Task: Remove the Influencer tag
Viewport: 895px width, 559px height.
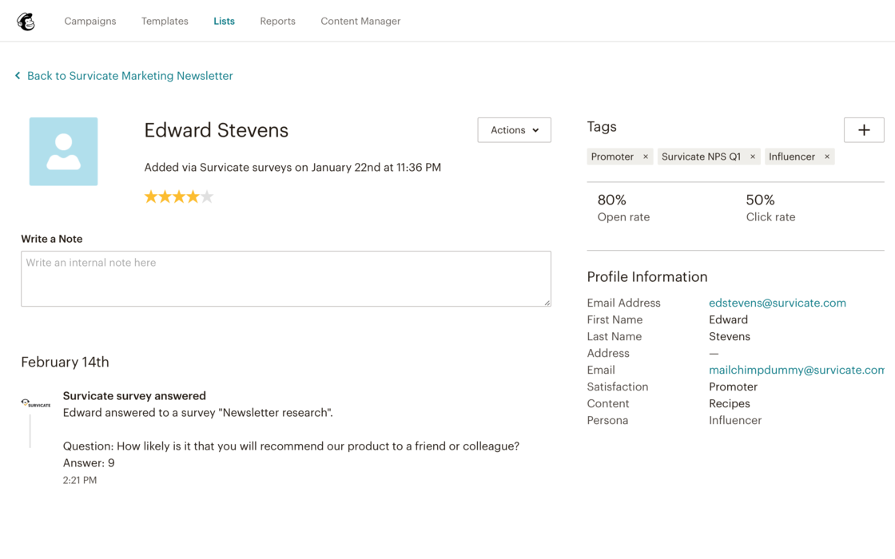Action: pyautogui.click(x=827, y=157)
